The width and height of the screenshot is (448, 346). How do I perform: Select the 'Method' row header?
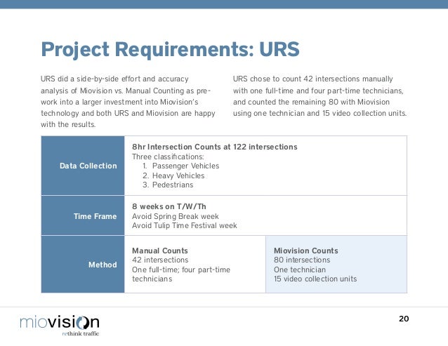point(83,265)
